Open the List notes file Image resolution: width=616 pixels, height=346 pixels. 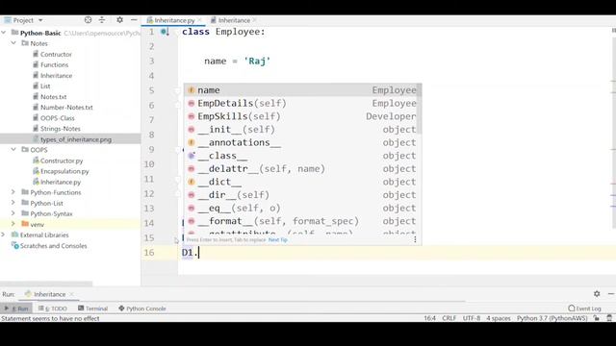click(x=45, y=86)
